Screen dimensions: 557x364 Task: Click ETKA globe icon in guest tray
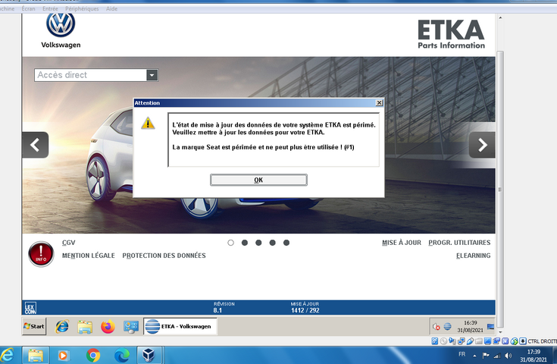(448, 326)
